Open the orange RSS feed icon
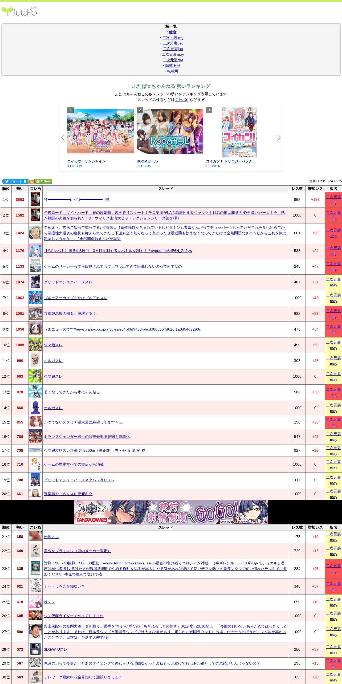The height and width of the screenshot is (684, 342). pyautogui.click(x=31, y=182)
